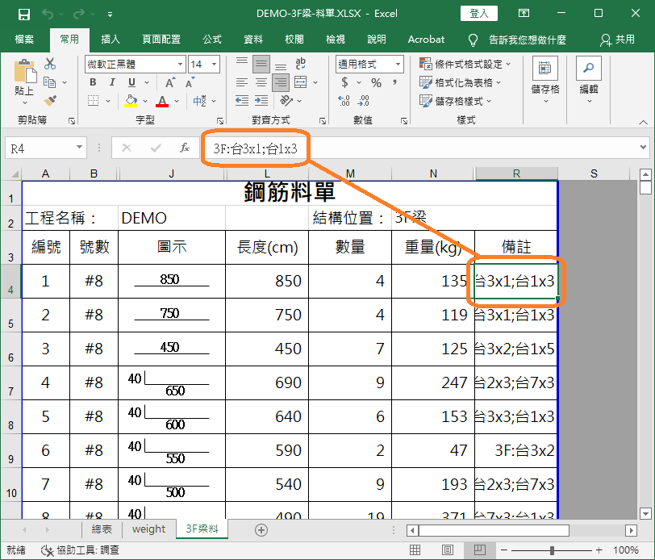Open the 格式化為表格 dropdown
655x560 pixels.
460,83
